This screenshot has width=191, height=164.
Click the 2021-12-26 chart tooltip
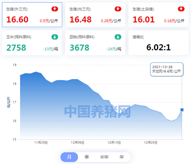(166, 69)
